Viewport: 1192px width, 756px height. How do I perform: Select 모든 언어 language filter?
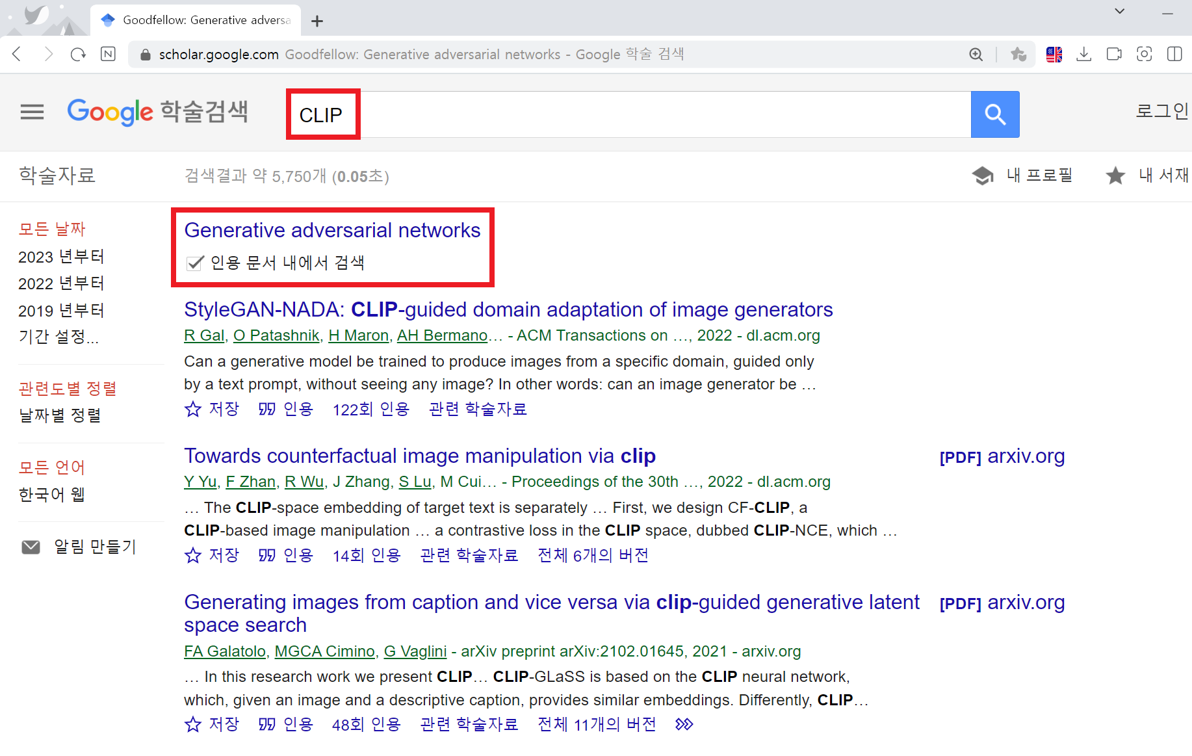pos(52,467)
